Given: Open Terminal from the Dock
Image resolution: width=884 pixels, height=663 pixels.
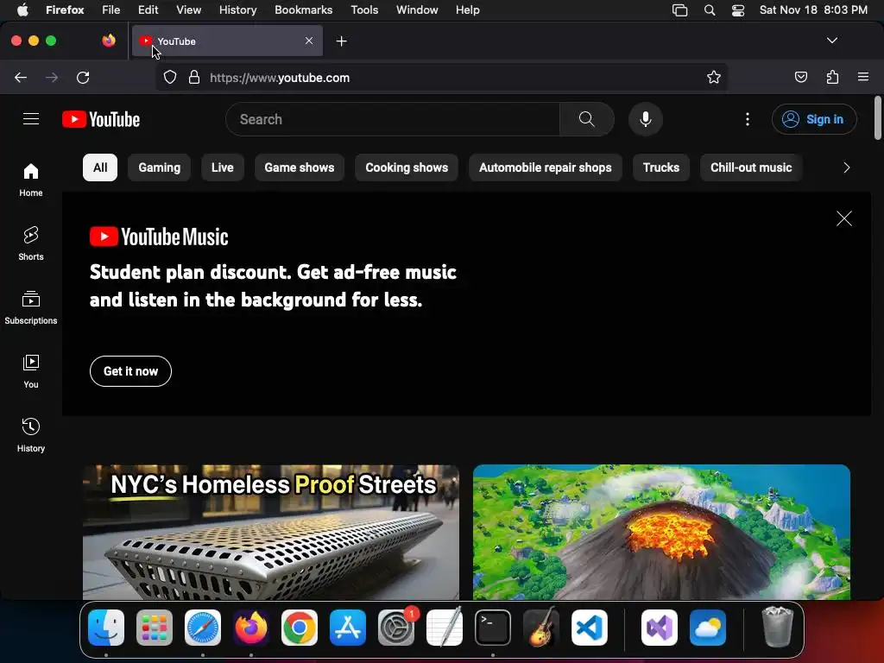Looking at the screenshot, I should [493, 628].
